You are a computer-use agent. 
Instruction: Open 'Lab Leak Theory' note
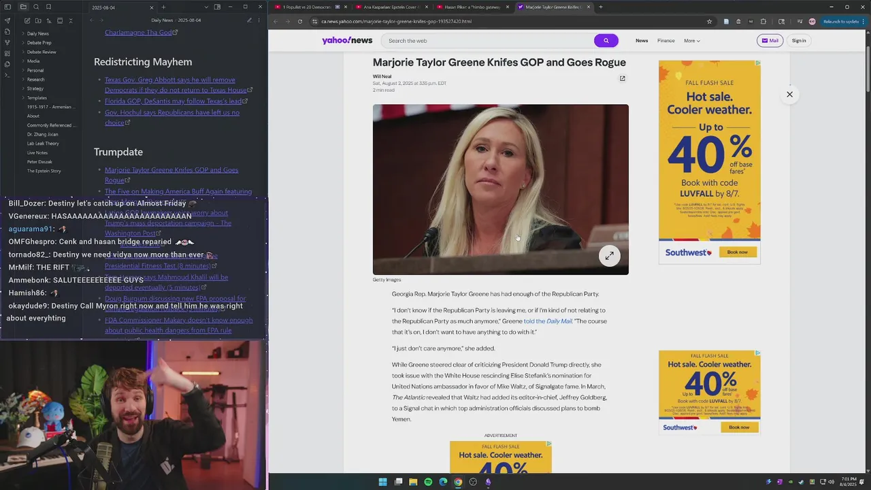click(43, 144)
